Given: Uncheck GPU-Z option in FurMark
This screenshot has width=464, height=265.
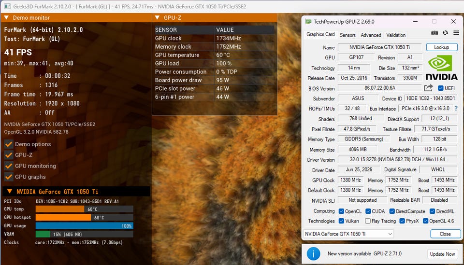Looking at the screenshot, I should 9,155.
